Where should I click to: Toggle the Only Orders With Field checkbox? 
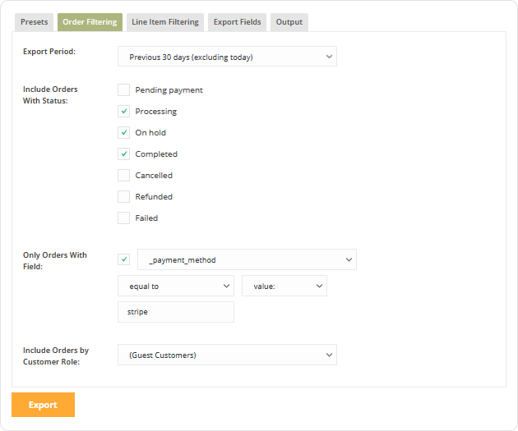124,260
